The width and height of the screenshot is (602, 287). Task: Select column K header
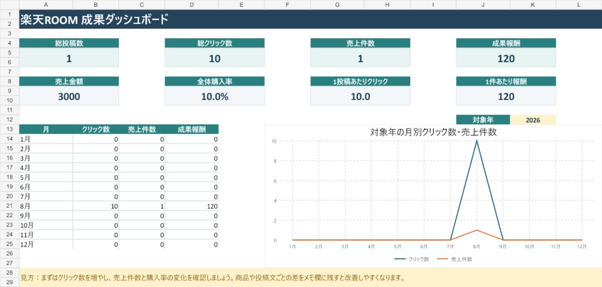533,5
